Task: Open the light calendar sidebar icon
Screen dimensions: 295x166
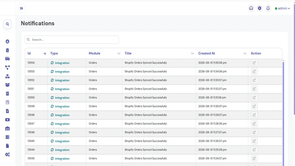Action: (x=7, y=102)
